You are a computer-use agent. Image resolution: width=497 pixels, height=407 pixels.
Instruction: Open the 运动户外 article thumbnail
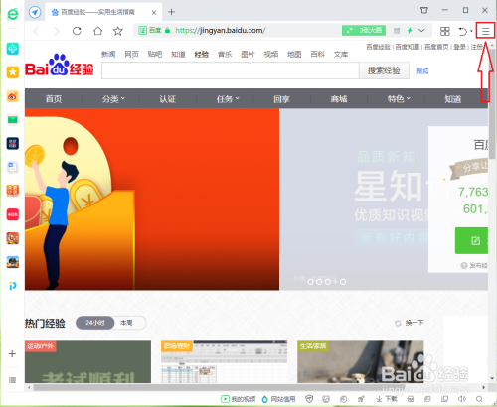pyautogui.click(x=87, y=362)
